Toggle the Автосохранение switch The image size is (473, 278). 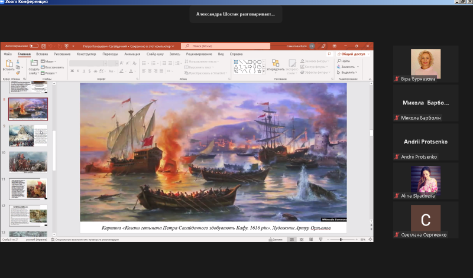(34, 46)
